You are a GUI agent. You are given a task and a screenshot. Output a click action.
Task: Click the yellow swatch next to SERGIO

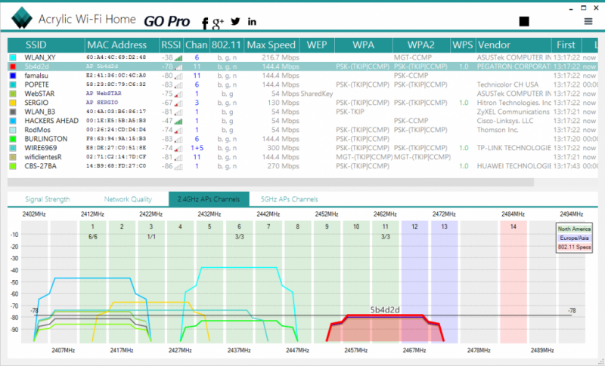(x=13, y=103)
